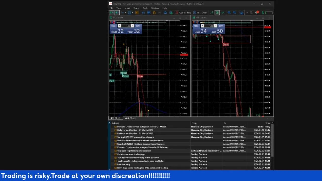The width and height of the screenshot is (322, 181).
Task: Open the IDE MetaEditor icon
Action: (143, 13)
